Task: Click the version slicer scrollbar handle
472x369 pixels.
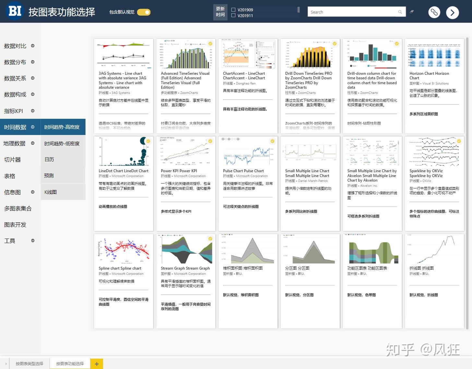Action: click(x=299, y=10)
